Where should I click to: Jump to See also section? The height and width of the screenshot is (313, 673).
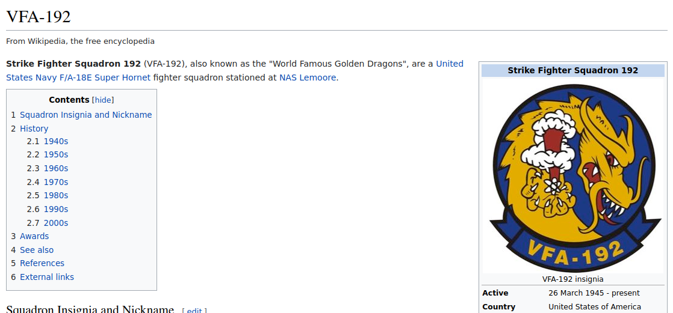coord(37,250)
